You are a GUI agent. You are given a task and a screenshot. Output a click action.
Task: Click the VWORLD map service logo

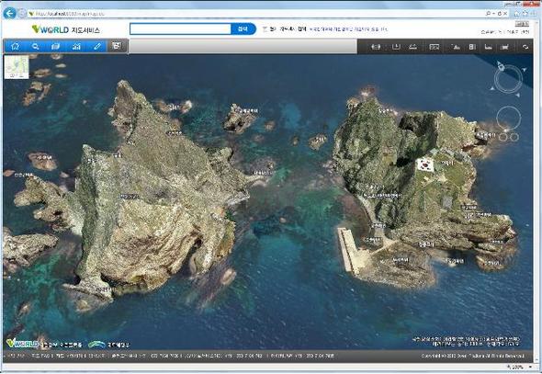point(65,29)
